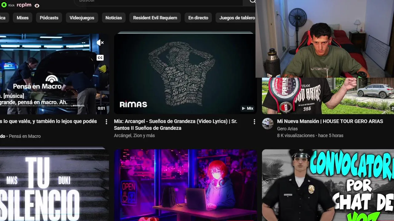Click the search input field

[x=159, y=2]
